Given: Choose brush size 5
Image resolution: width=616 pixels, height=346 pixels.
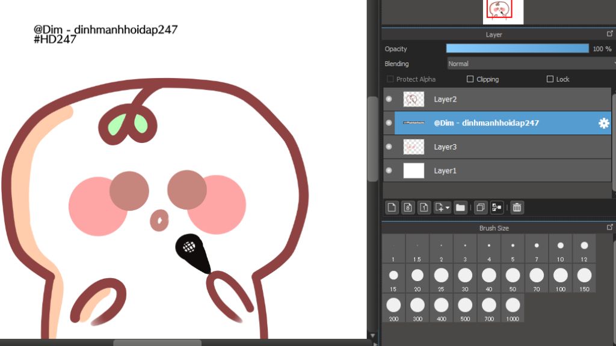Looking at the screenshot, I should tap(513, 249).
